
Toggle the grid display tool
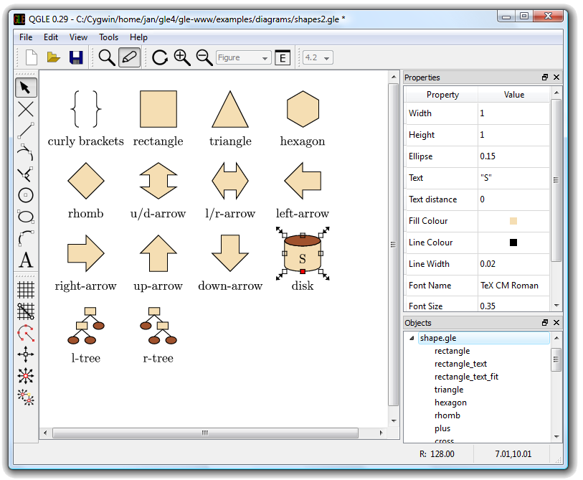pyautogui.click(x=26, y=289)
